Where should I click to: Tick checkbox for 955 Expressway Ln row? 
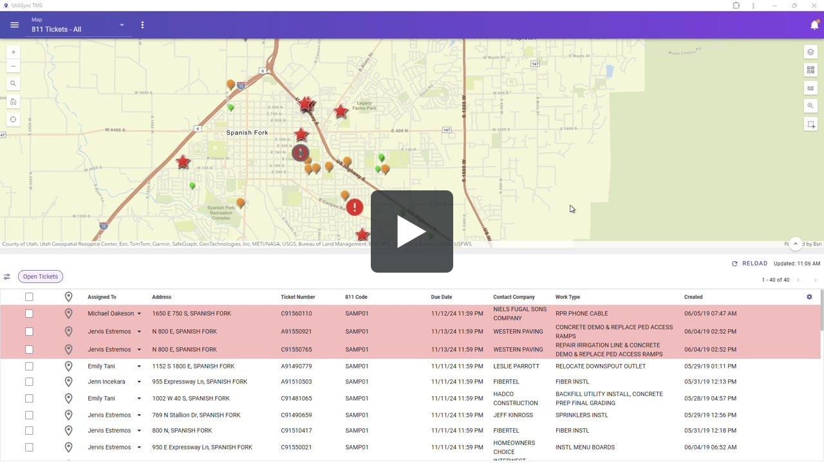[29, 382]
